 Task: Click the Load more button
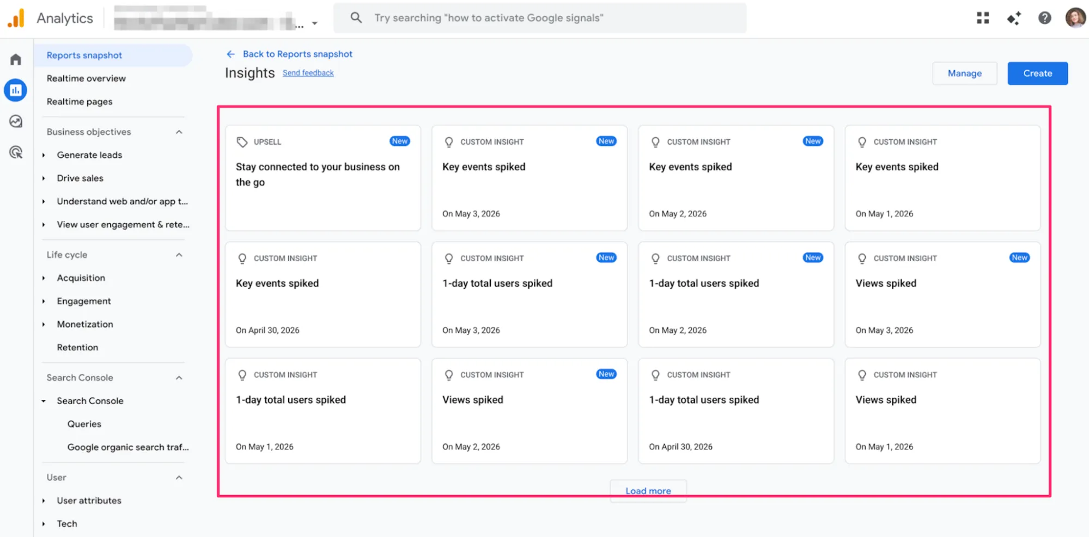[648, 491]
